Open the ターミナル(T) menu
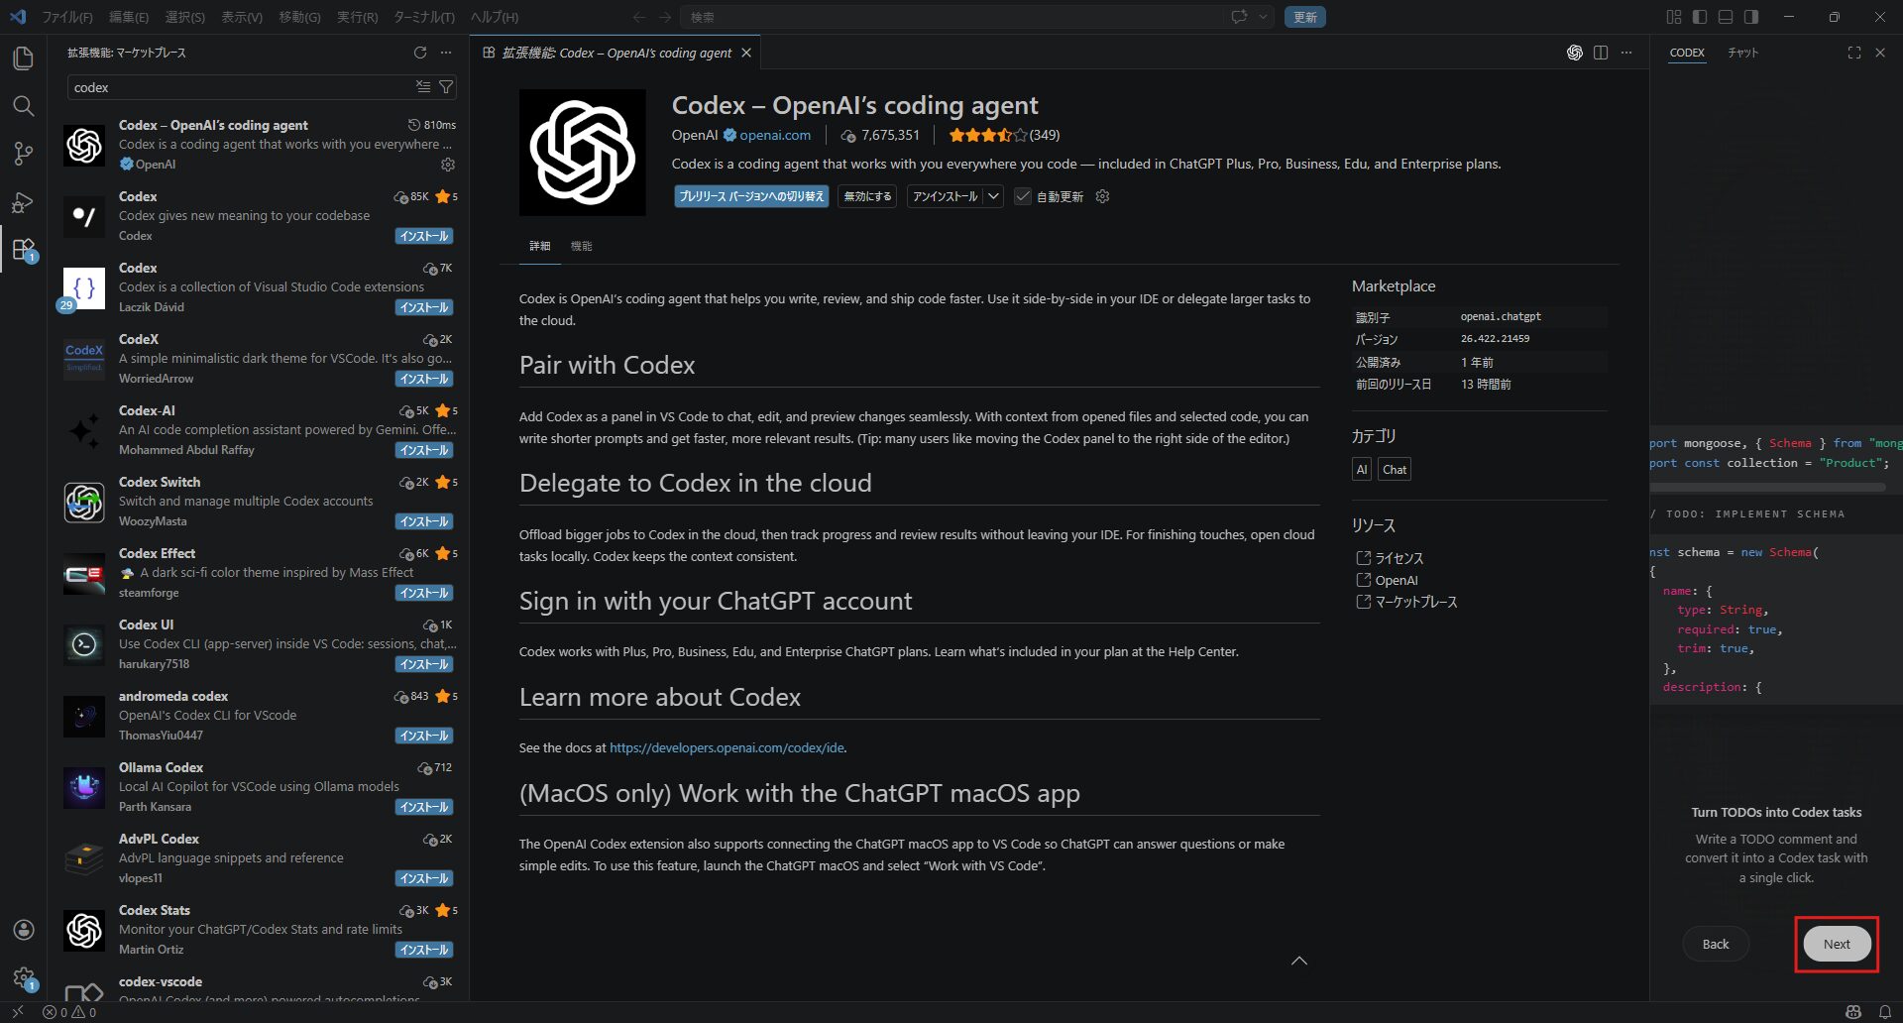The image size is (1903, 1023). [x=423, y=17]
